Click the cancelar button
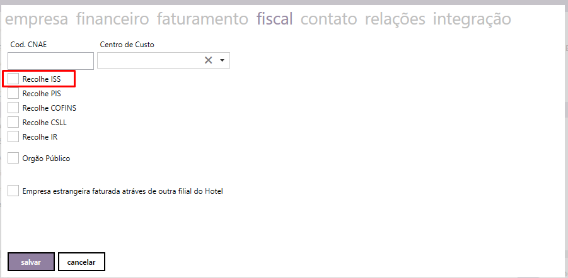The width and height of the screenshot is (568, 278). coord(81,262)
